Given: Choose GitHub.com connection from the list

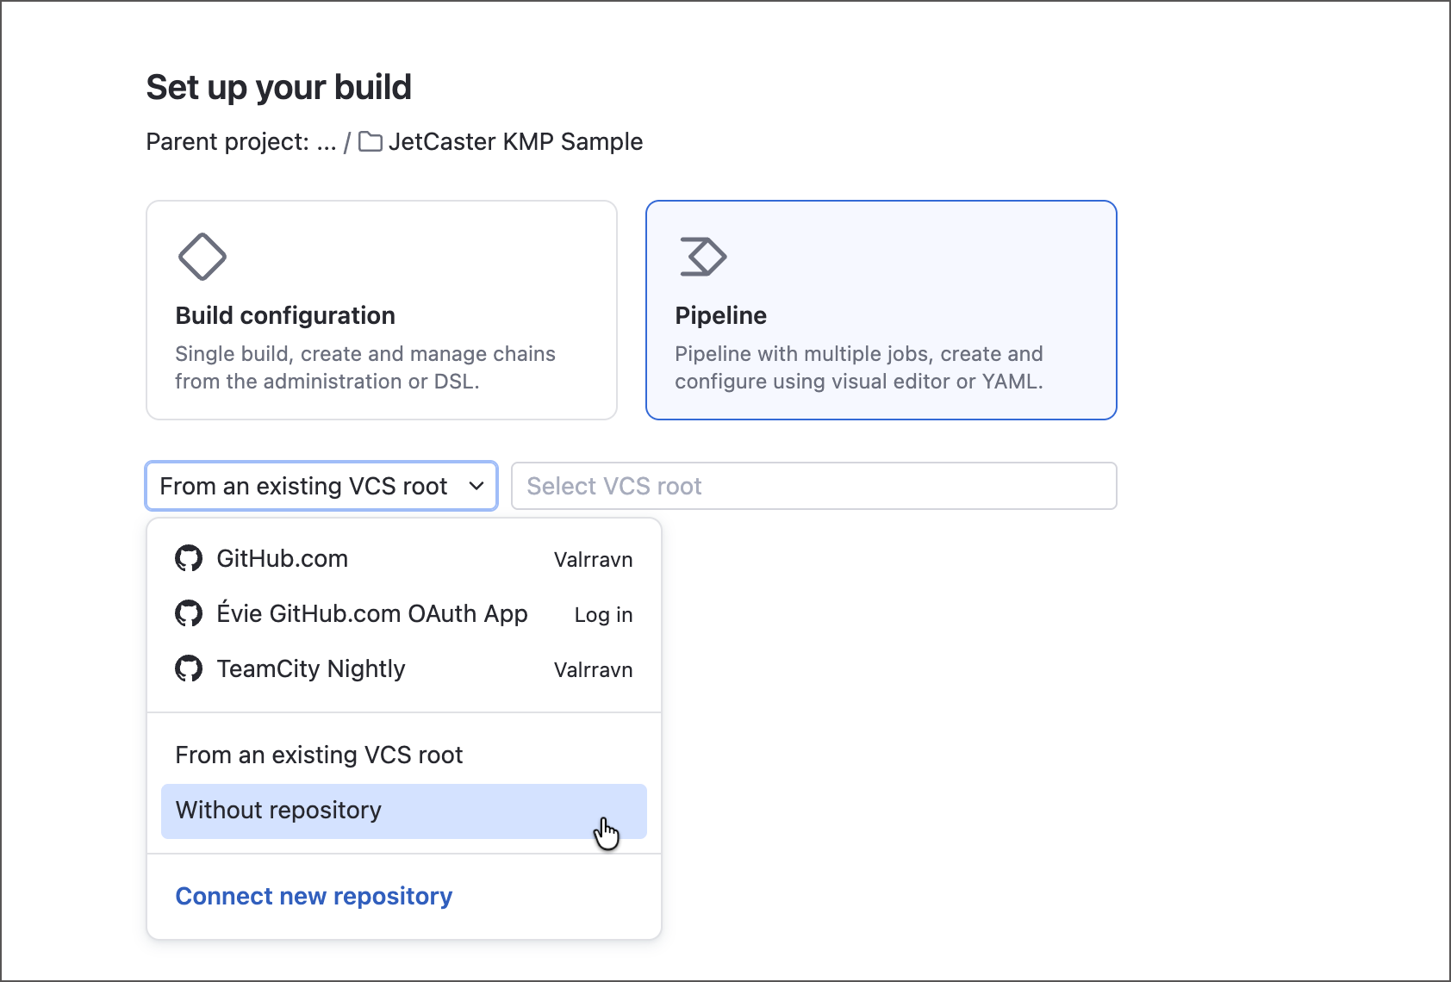Looking at the screenshot, I should pyautogui.click(x=404, y=558).
